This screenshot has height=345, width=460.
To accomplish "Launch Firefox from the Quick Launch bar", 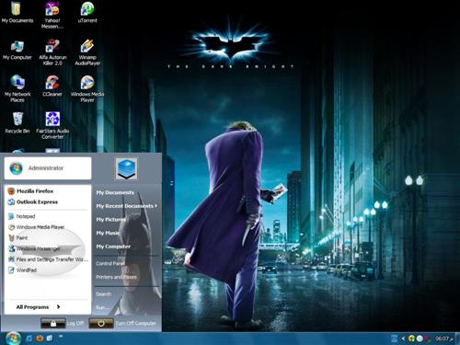I will [40, 339].
